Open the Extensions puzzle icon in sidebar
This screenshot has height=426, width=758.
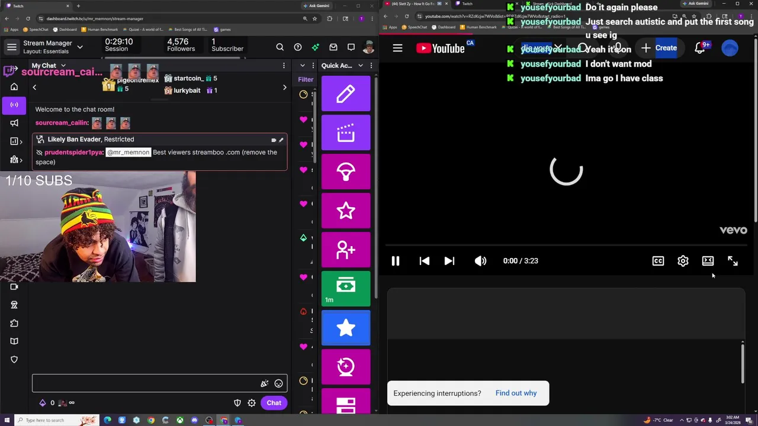pyautogui.click(x=14, y=323)
